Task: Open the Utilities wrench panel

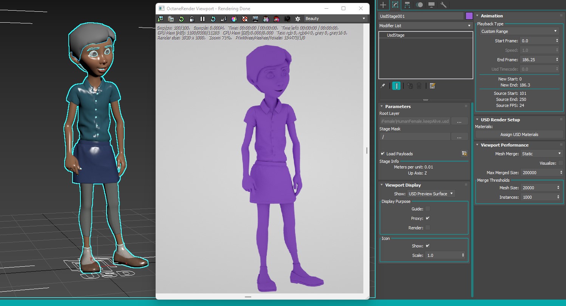Action: (x=444, y=5)
